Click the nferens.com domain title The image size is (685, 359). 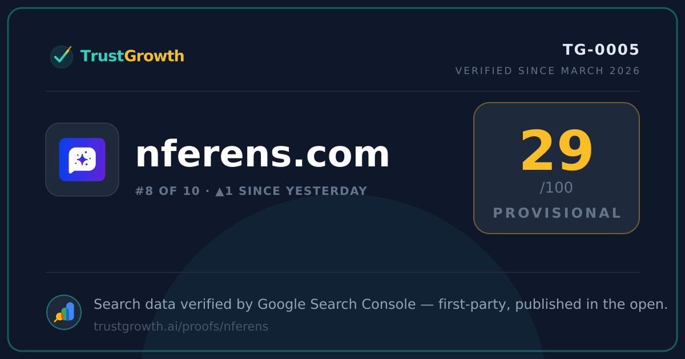click(x=262, y=155)
